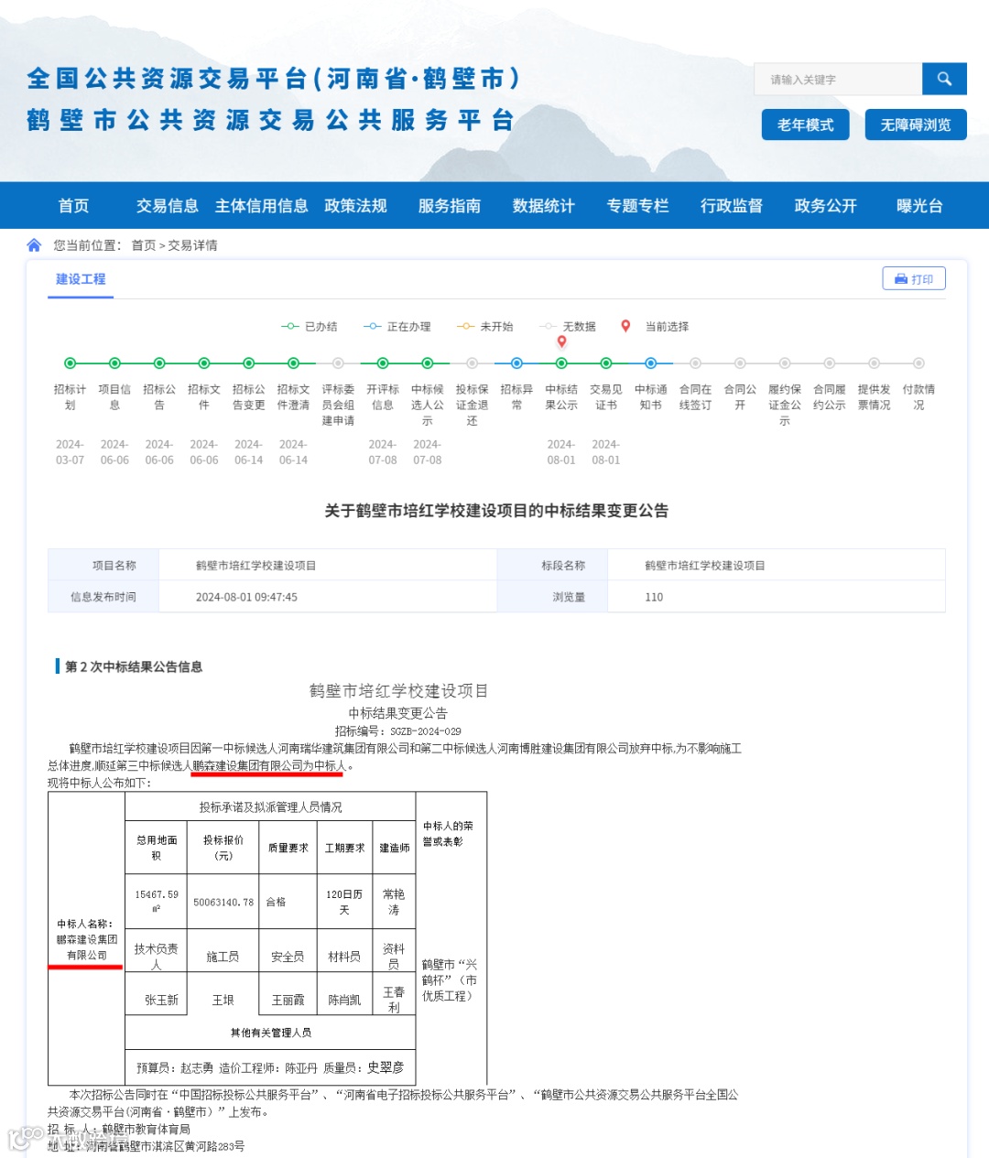Viewport: 989px width, 1158px height.
Task: Select 合同公开 timeline node
Action: pyautogui.click(x=740, y=363)
